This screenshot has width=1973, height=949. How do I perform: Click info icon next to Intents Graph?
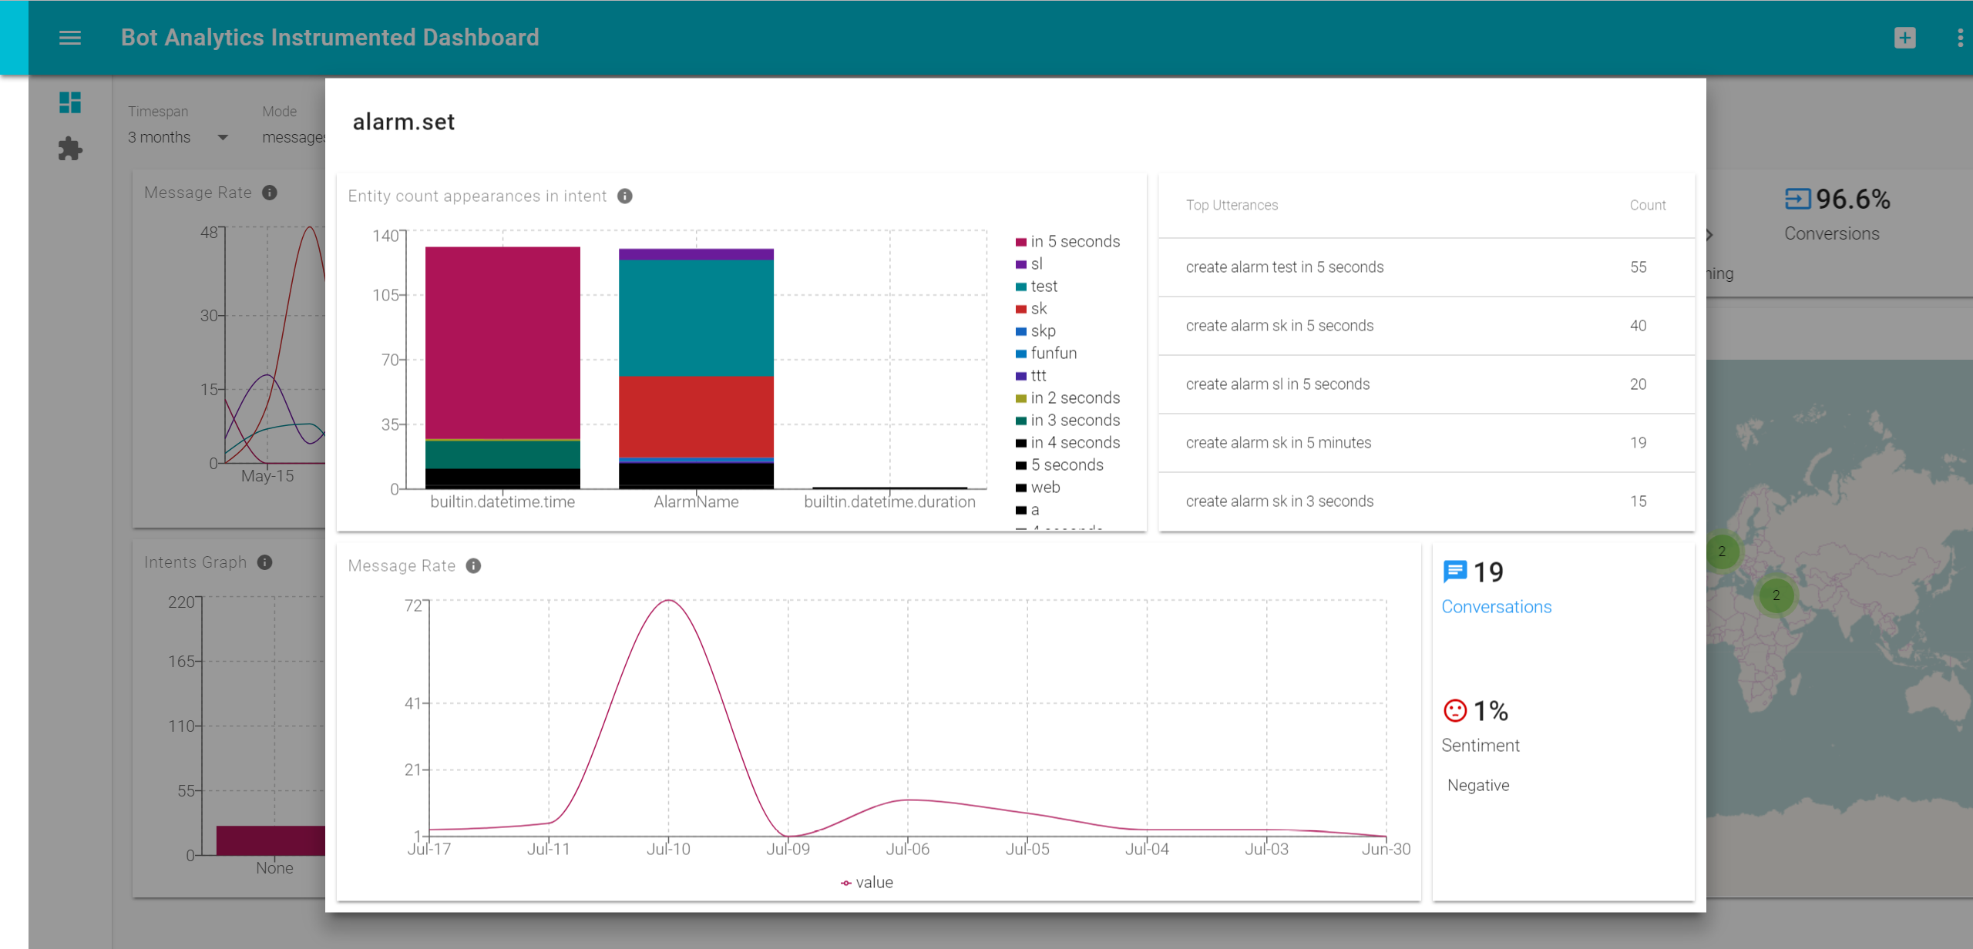(264, 562)
